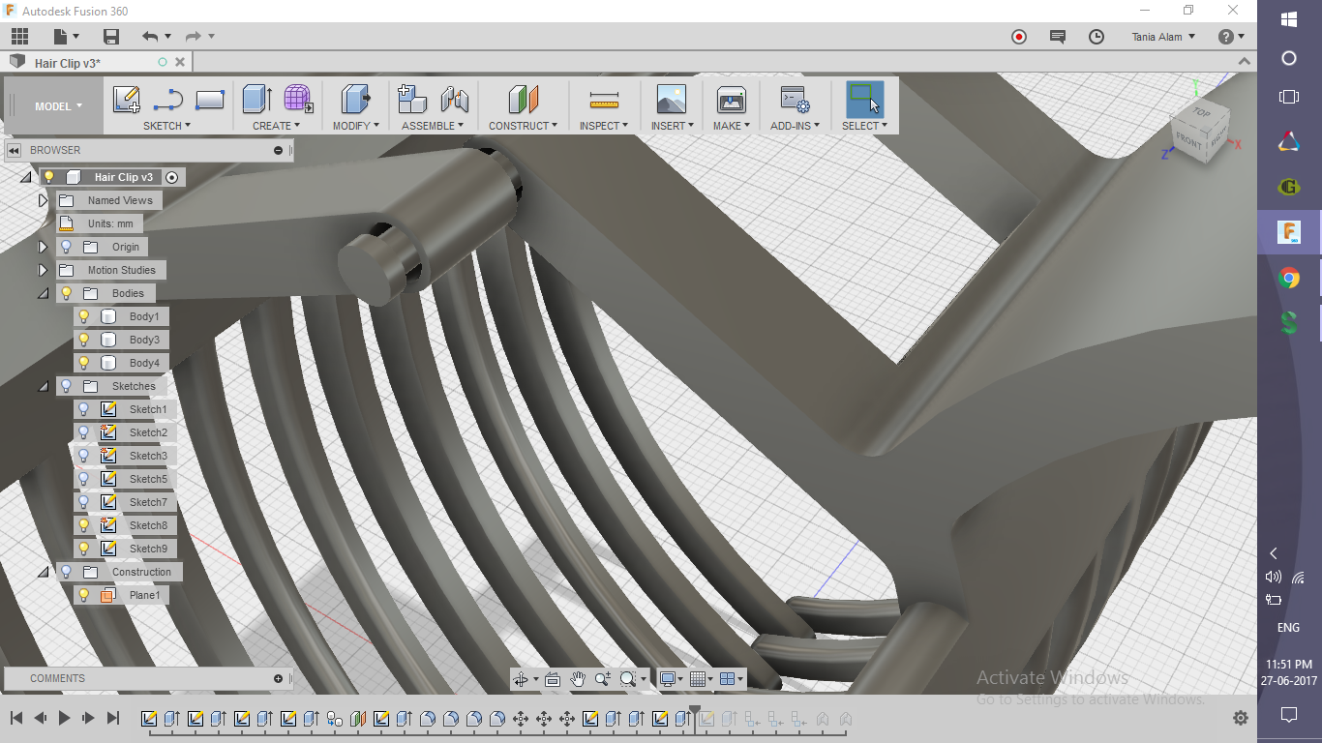Pick the Rectangle sketch tool
The height and width of the screenshot is (743, 1322).
210,99
